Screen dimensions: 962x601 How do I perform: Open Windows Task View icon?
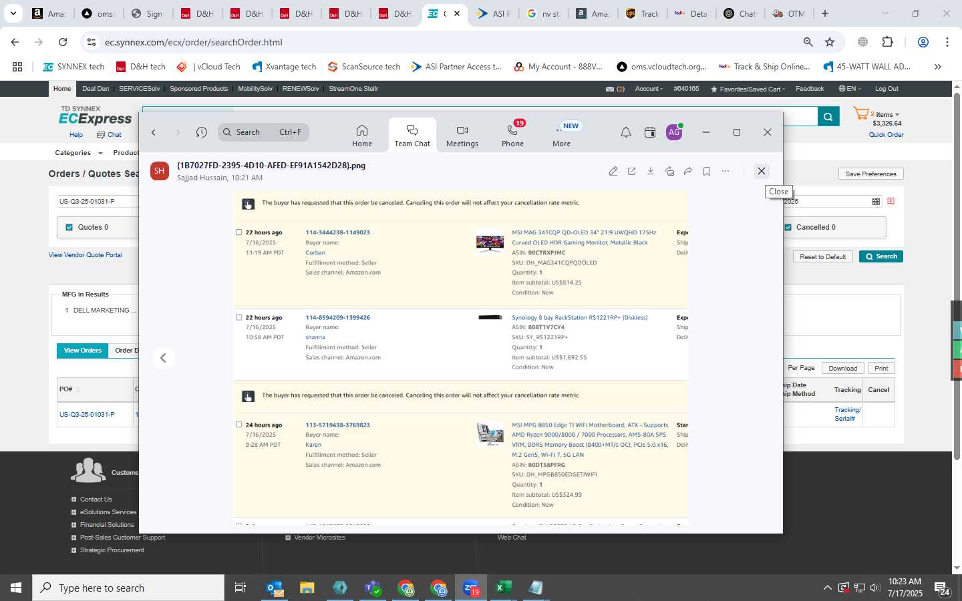coord(240,588)
